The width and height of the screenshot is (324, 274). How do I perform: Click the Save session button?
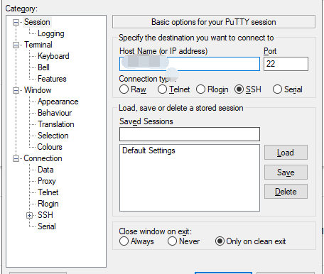[286, 172]
